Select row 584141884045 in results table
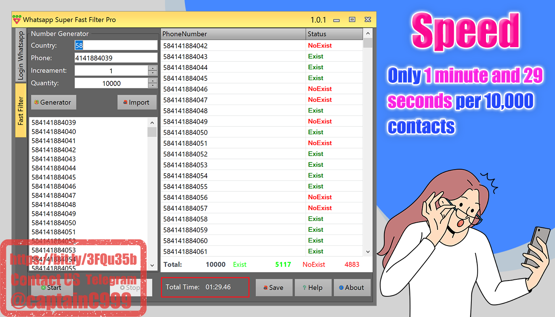Screen dimensions: 555x317 [262, 78]
